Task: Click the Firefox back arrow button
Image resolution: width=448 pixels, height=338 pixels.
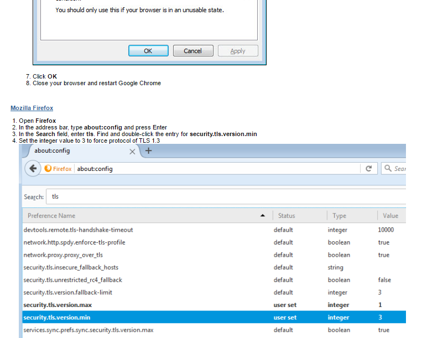Action: click(34, 169)
